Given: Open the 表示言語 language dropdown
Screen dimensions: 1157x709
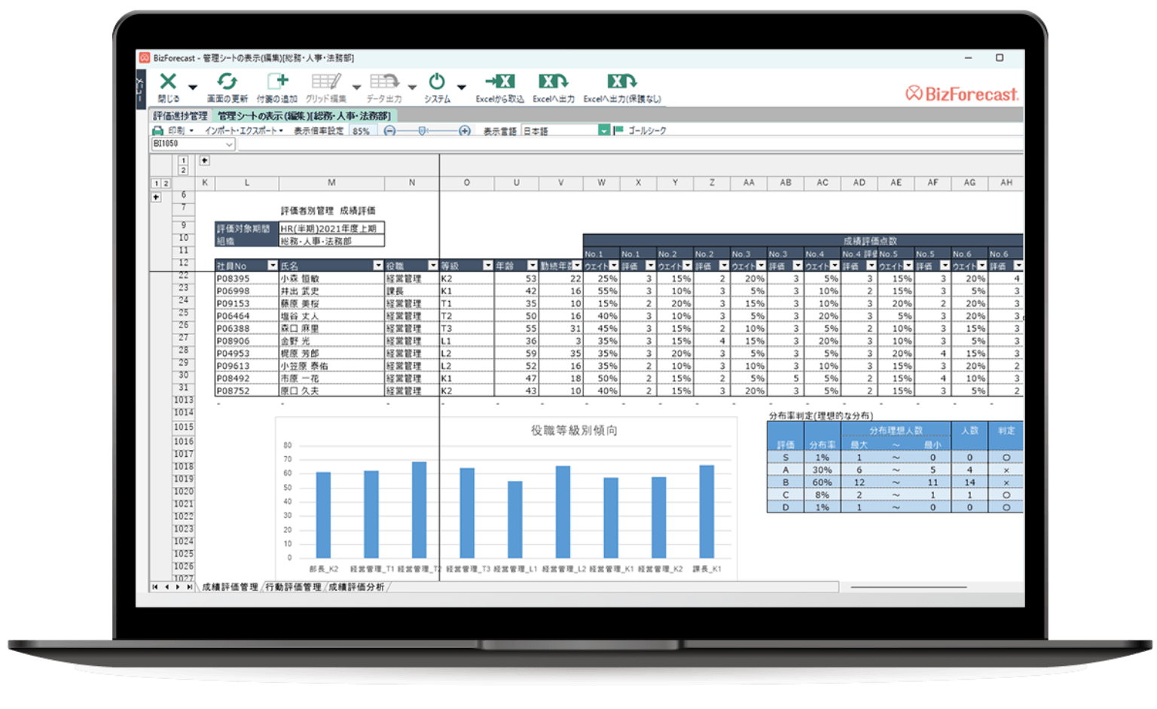Looking at the screenshot, I should pyautogui.click(x=603, y=130).
